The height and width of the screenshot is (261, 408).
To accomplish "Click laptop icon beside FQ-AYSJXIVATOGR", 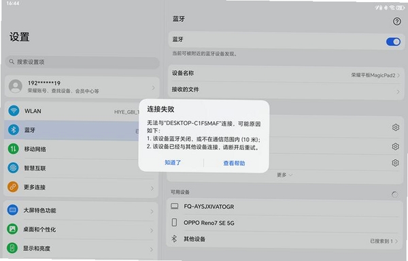I will [174, 207].
